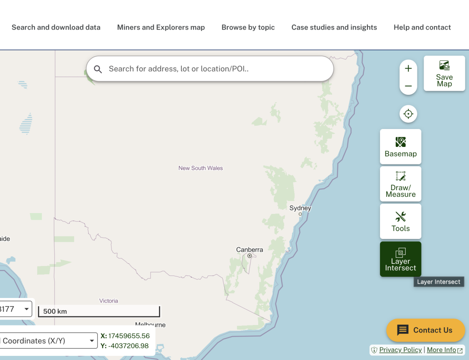The image size is (469, 360).
Task: Zoom out with the minus button
Action: 408,86
